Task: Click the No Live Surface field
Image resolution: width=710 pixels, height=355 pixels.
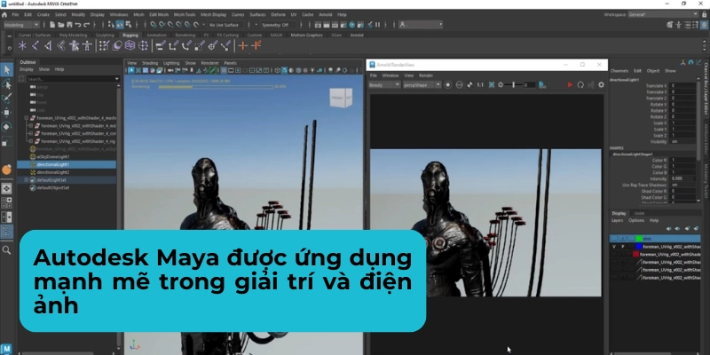Action: tap(226, 25)
